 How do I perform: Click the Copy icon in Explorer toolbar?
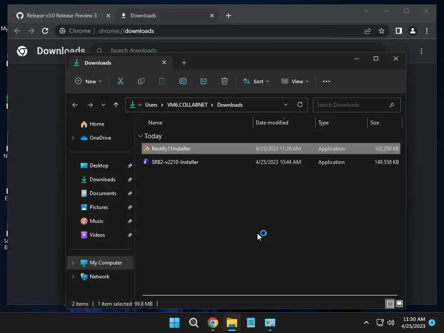(x=141, y=81)
